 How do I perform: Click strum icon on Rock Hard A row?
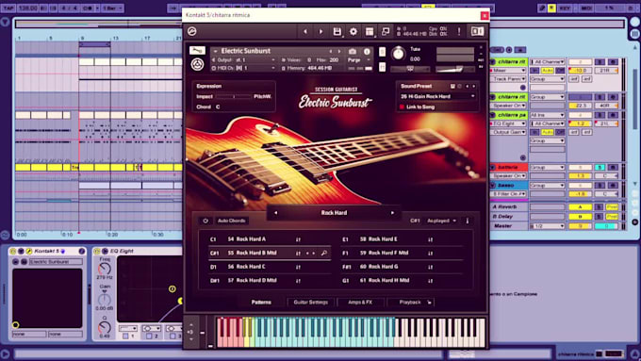point(298,239)
